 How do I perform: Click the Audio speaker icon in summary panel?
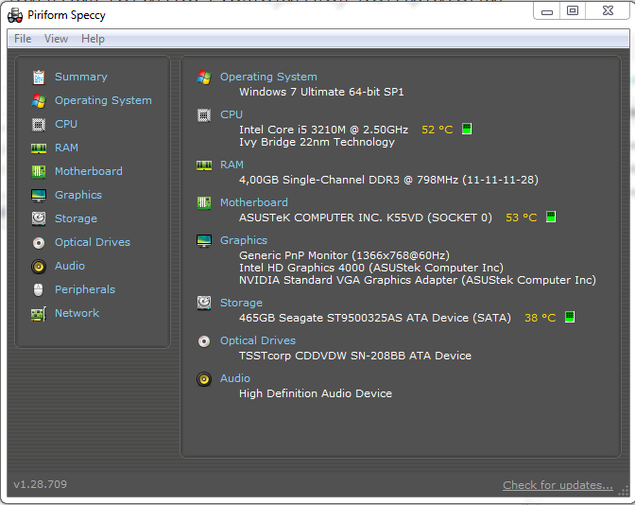coord(204,379)
